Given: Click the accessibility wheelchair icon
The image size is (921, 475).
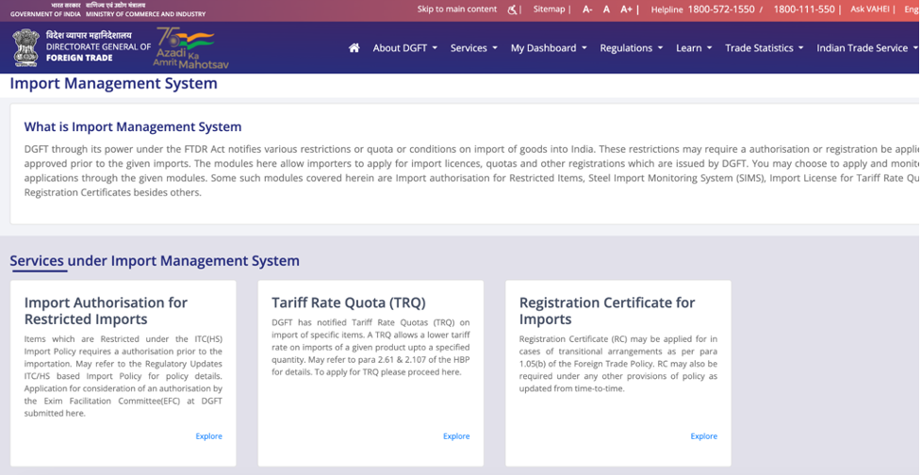Looking at the screenshot, I should click(x=512, y=9).
